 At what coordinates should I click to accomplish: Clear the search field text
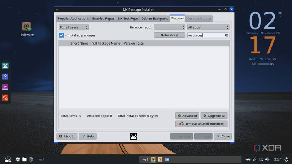(x=227, y=35)
